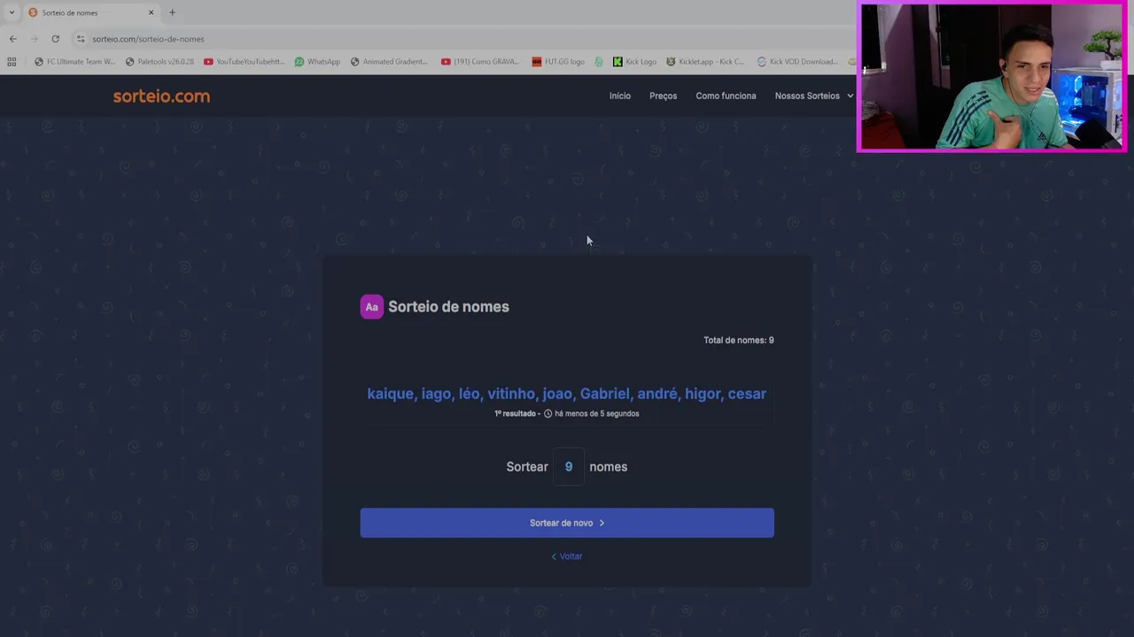Open the Kick VOD Download bookmark
1134x637 pixels.
click(x=797, y=62)
